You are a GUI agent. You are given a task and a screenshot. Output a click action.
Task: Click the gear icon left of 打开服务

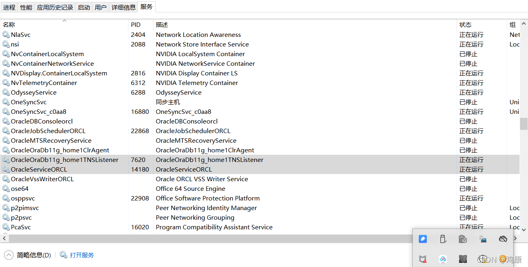[x=63, y=255]
